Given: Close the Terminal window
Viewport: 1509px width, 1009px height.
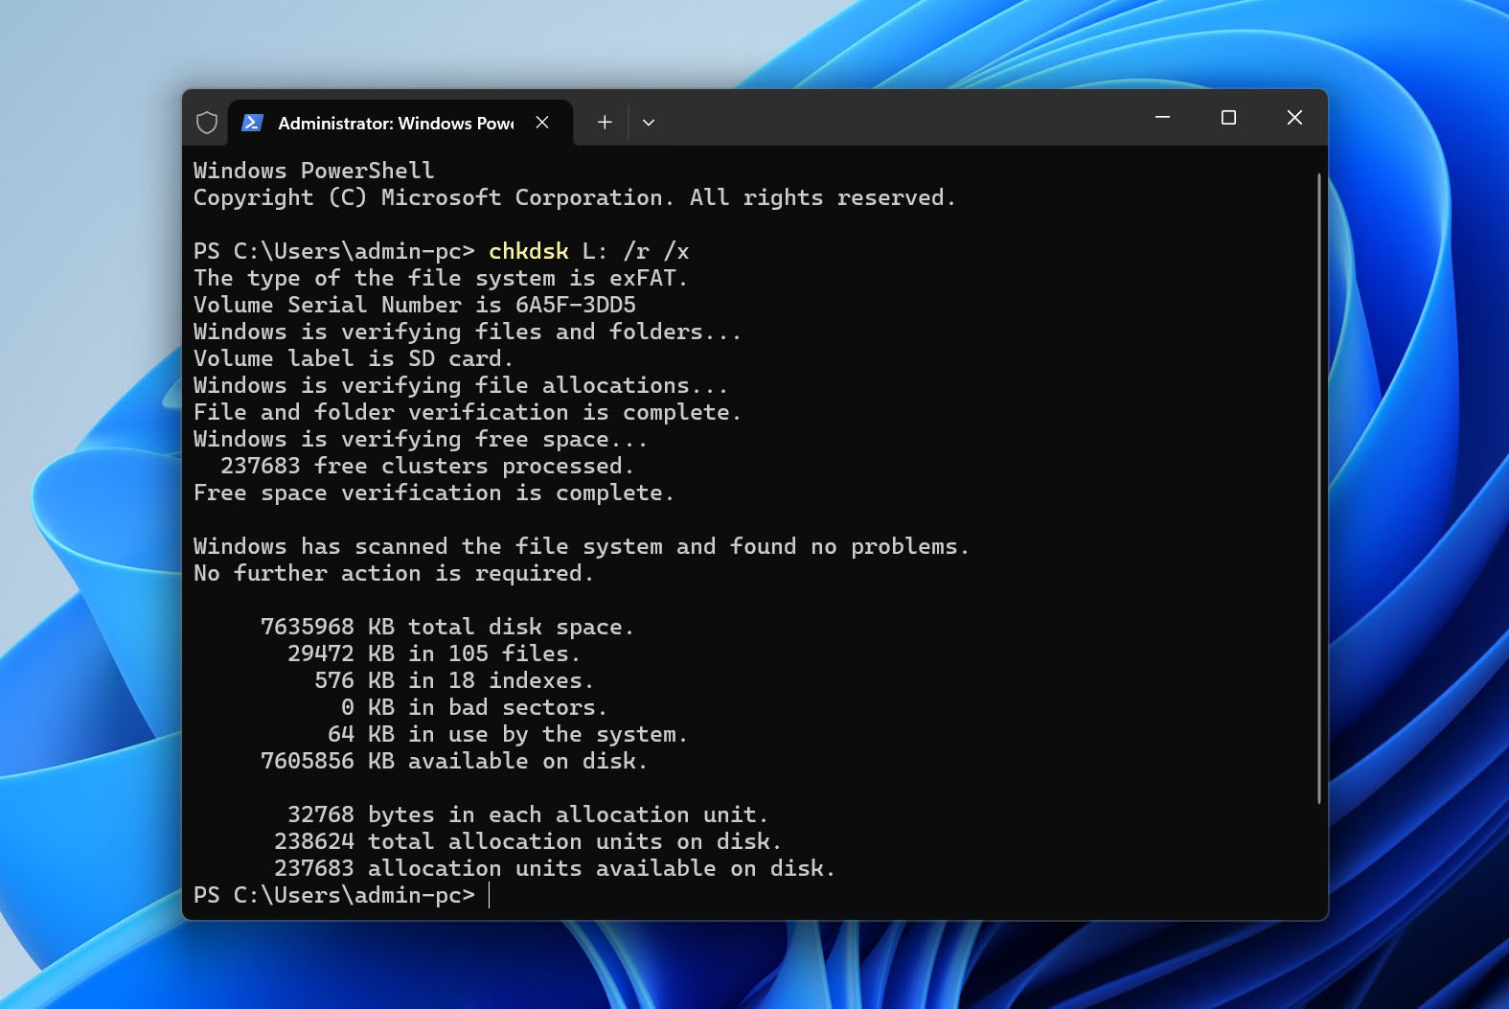Looking at the screenshot, I should coord(1294,117).
